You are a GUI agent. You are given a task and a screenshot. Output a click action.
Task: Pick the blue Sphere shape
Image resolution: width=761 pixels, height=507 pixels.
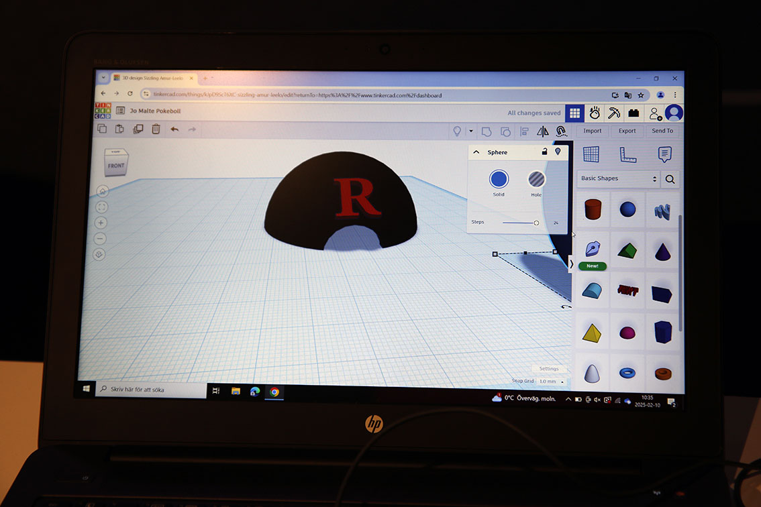click(627, 210)
